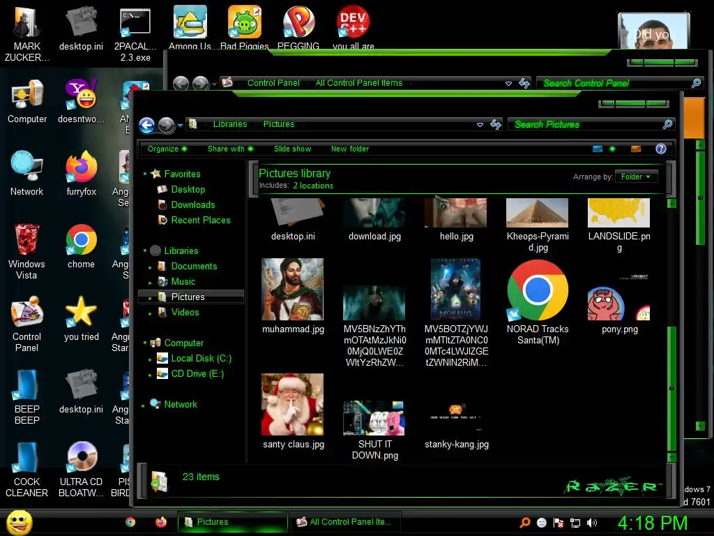This screenshot has width=714, height=536.
Task: Open the recent pages dropdown beside Forward
Action: click(x=181, y=125)
